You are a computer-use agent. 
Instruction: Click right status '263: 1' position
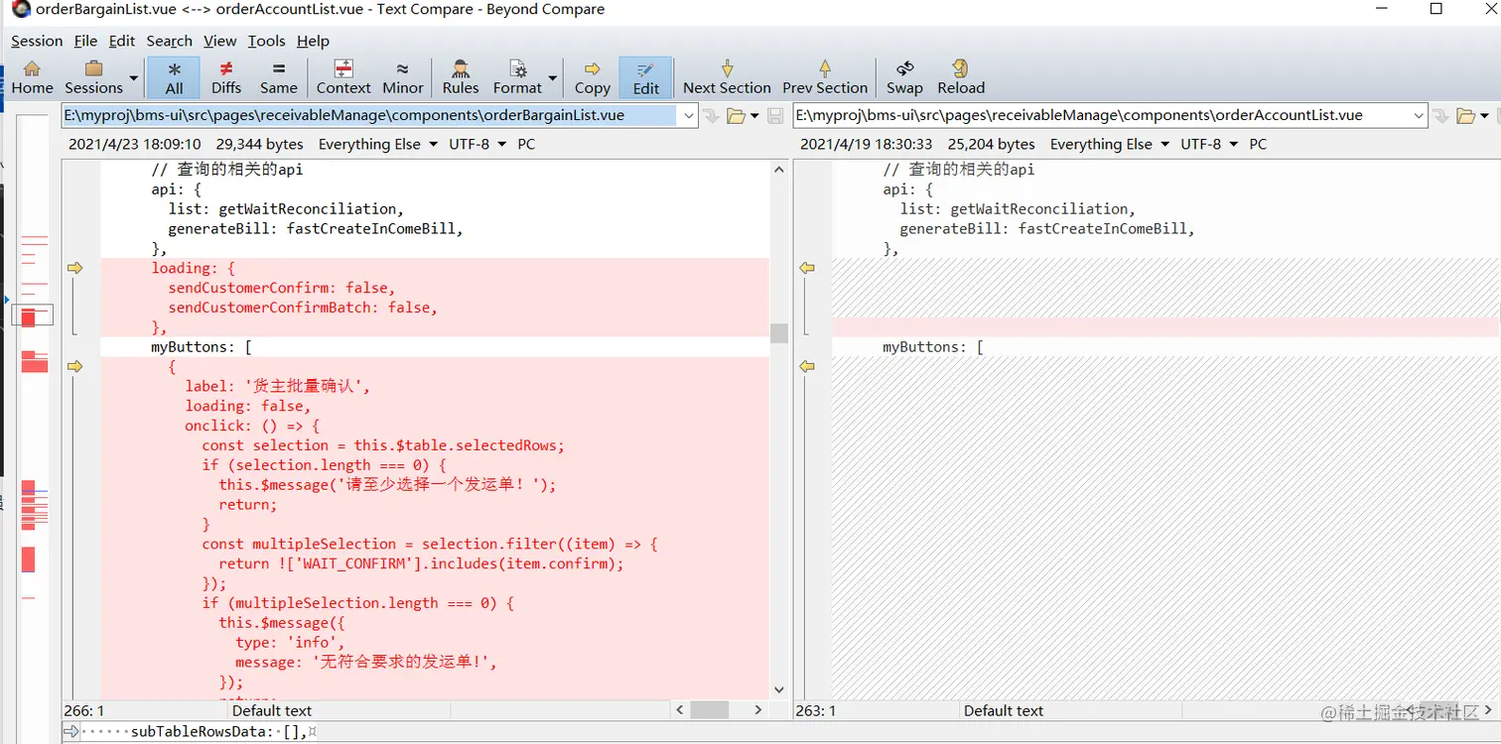coord(815,710)
